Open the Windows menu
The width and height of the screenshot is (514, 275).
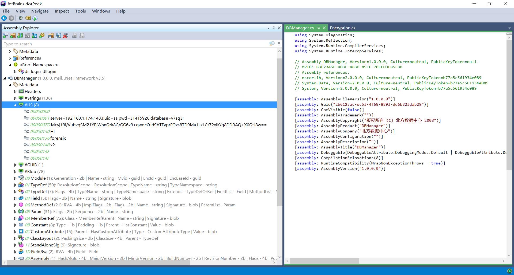pos(101,11)
